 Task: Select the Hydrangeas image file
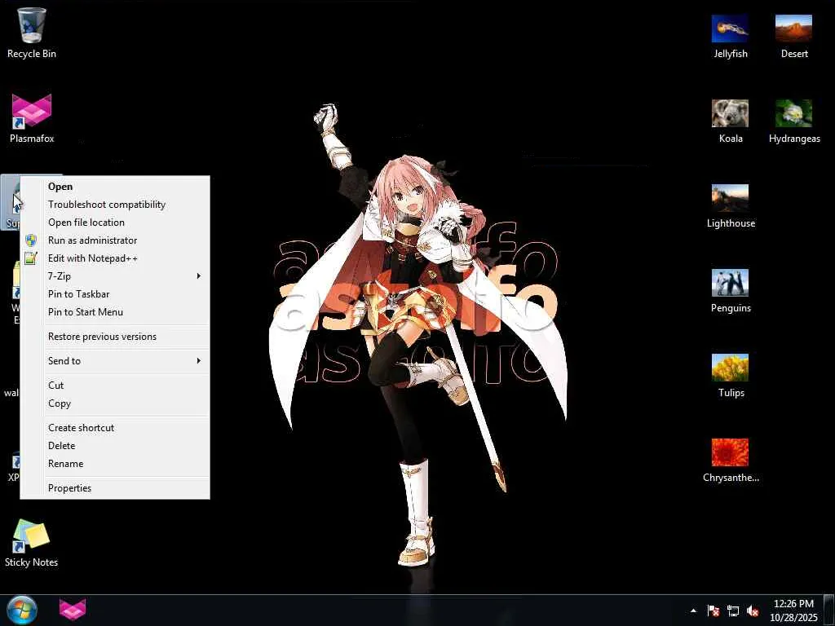(x=794, y=121)
